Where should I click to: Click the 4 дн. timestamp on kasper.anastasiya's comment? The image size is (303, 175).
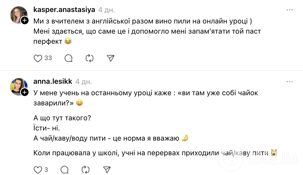pos(106,10)
